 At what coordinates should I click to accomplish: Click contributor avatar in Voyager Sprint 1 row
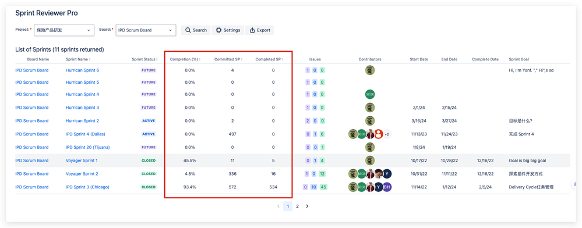pyautogui.click(x=370, y=161)
